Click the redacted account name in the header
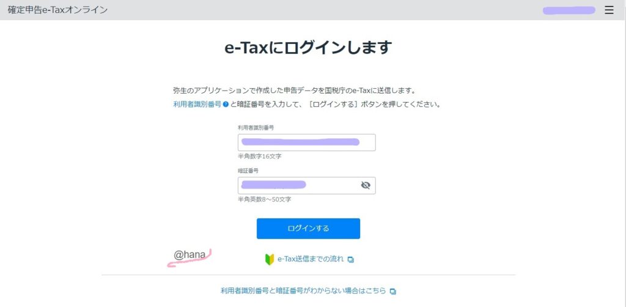The image size is (626, 307). click(569, 10)
